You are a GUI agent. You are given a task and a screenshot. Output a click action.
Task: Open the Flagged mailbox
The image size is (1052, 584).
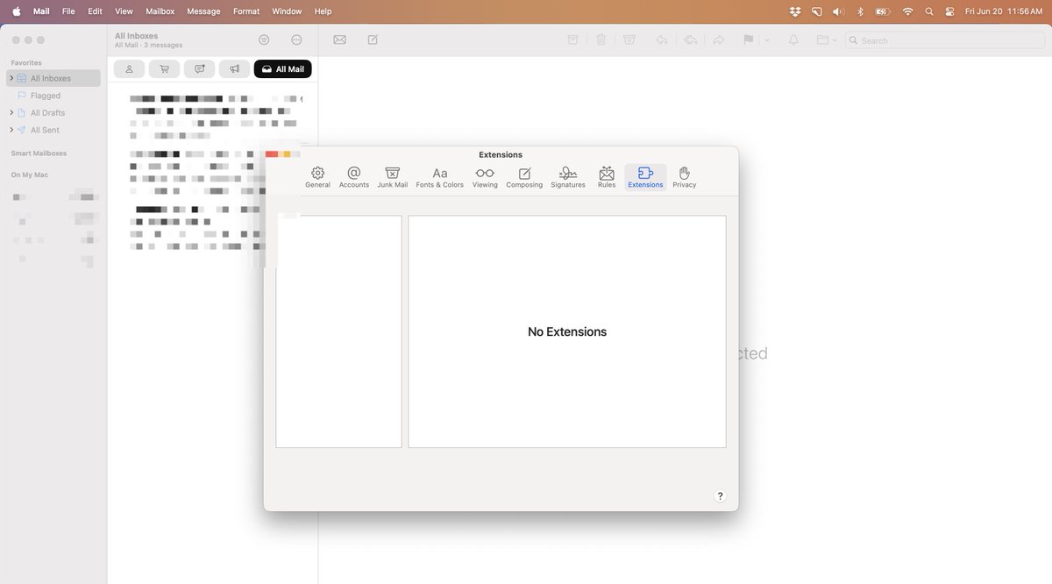pos(46,96)
